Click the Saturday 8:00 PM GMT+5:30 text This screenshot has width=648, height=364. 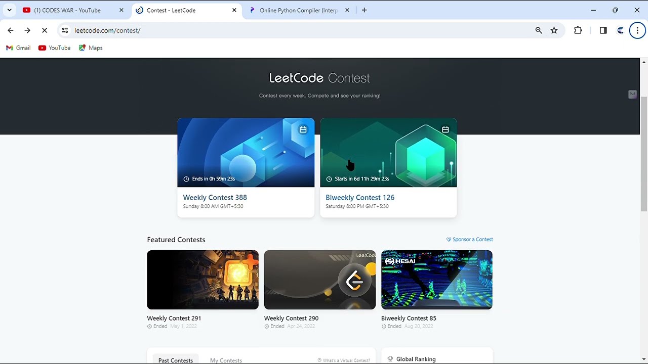(x=357, y=206)
